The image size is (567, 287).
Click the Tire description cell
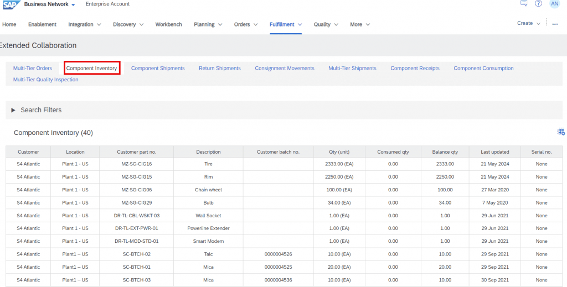[x=208, y=164]
